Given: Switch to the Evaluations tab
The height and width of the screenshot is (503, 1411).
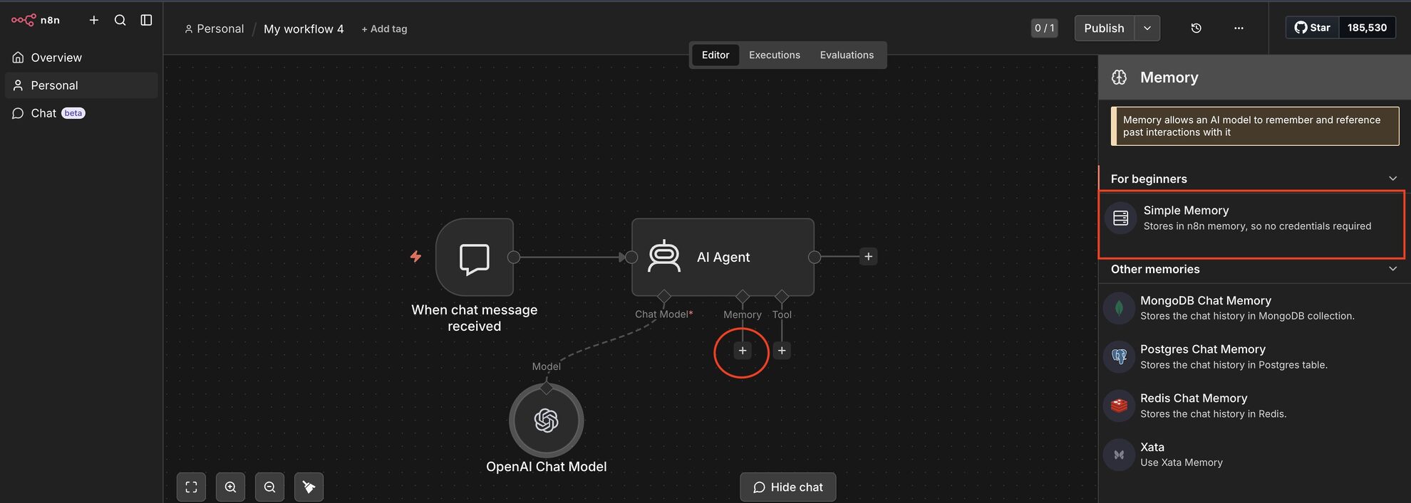Looking at the screenshot, I should 847,55.
